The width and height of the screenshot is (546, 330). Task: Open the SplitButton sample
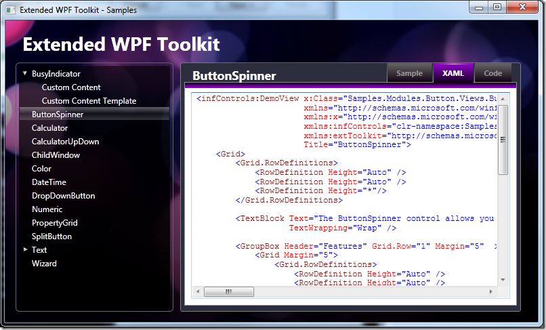tap(51, 236)
